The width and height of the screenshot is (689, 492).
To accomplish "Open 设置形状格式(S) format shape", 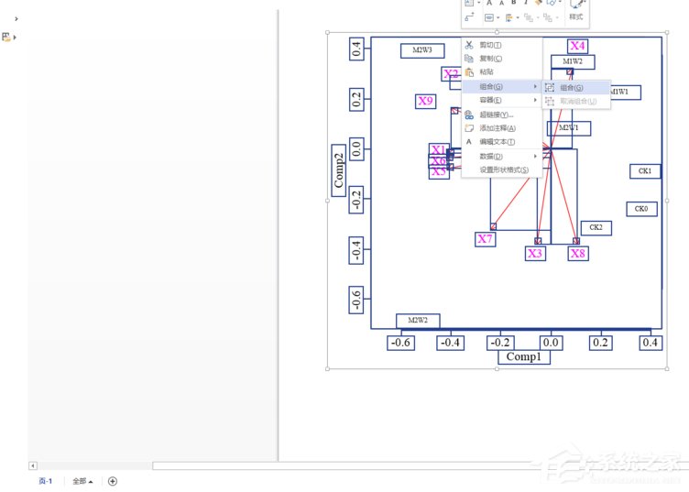I will click(x=502, y=169).
